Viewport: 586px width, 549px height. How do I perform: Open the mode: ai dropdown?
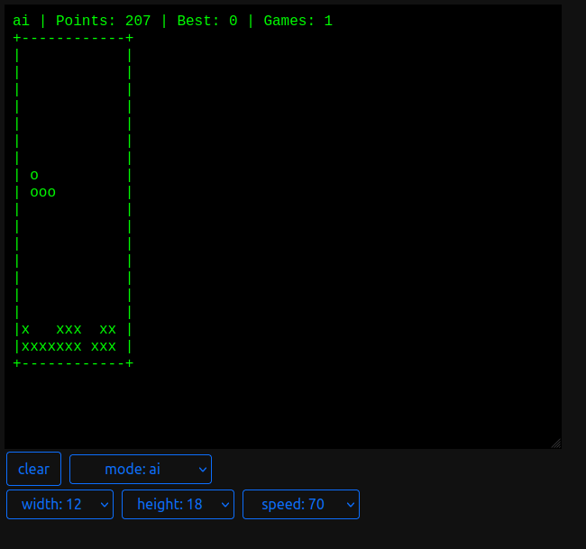coord(140,469)
